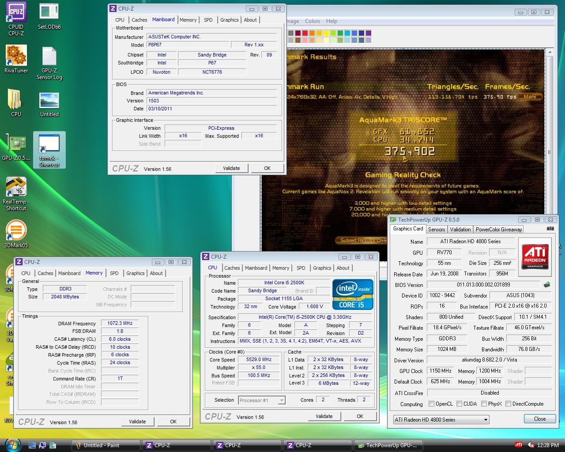Image resolution: width=565 pixels, height=452 pixels.
Task: Open the CPUID CPU-Z desktop icon
Action: point(16,19)
